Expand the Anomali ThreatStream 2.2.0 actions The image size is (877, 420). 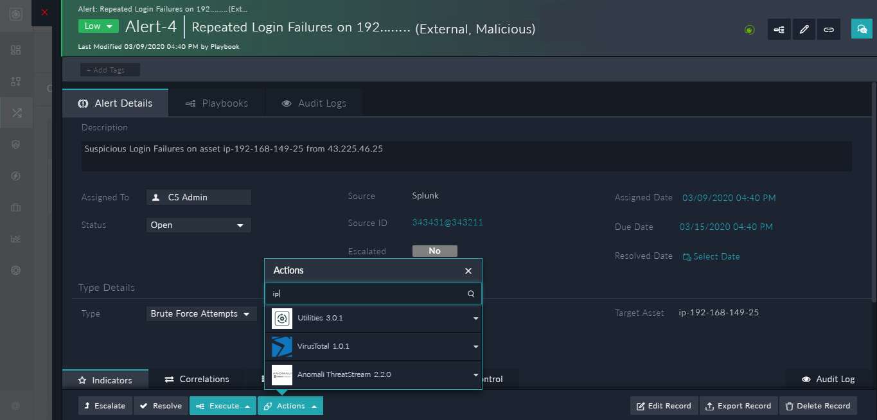click(x=475, y=374)
